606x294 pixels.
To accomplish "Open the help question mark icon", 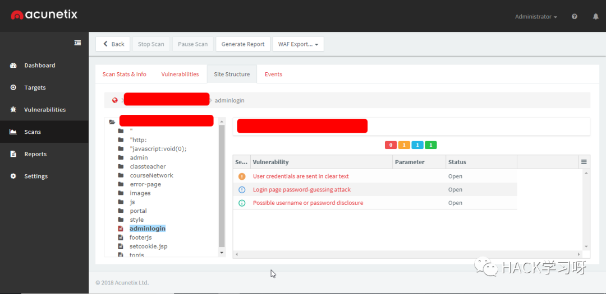I will tap(574, 17).
